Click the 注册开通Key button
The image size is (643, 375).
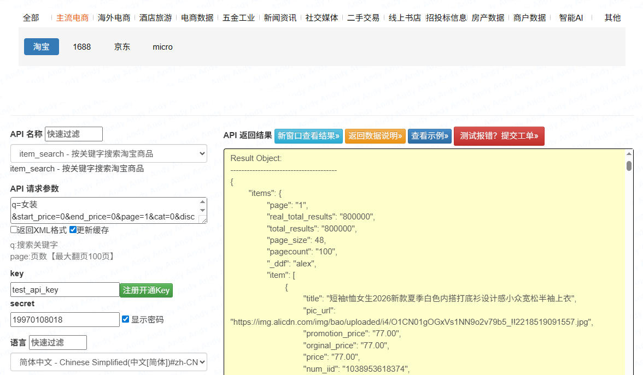(146, 290)
